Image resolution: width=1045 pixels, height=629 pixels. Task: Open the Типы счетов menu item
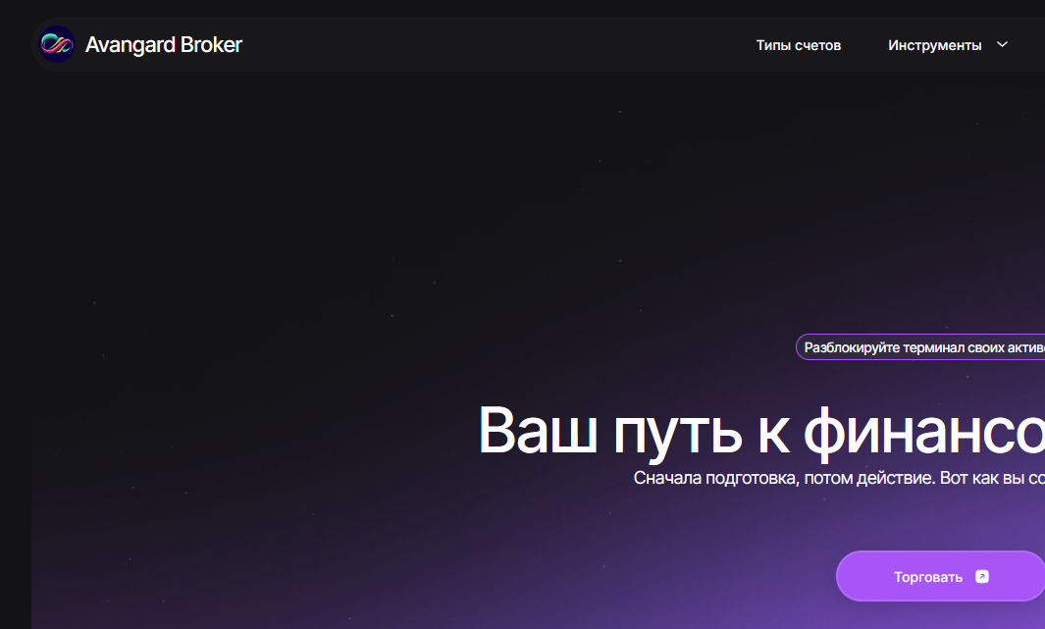(x=798, y=45)
